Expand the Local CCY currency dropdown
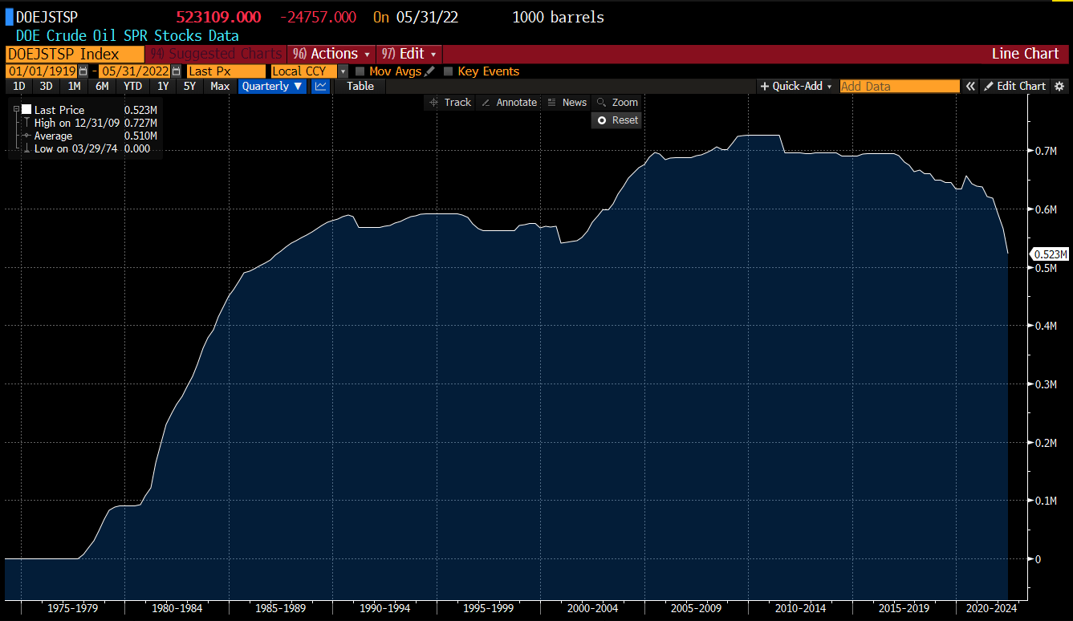This screenshot has height=621, width=1073. tap(343, 71)
